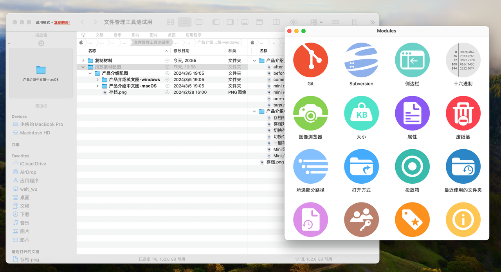Viewport: 501px width, 272px height.
Task: Open the 图片 favorites bar tab
Action: point(153,35)
